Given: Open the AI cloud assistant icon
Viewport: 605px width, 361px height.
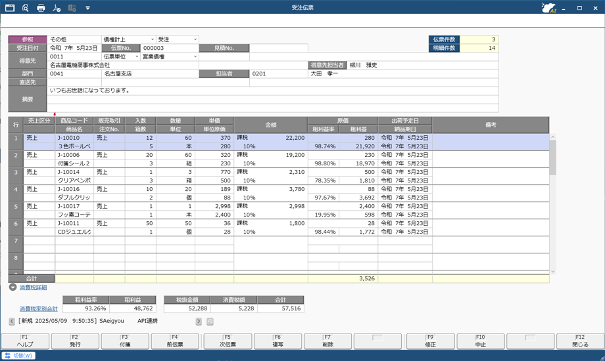Looking at the screenshot, I should pos(548,8).
